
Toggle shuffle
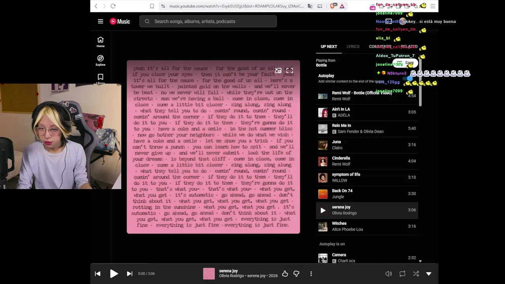(x=416, y=274)
